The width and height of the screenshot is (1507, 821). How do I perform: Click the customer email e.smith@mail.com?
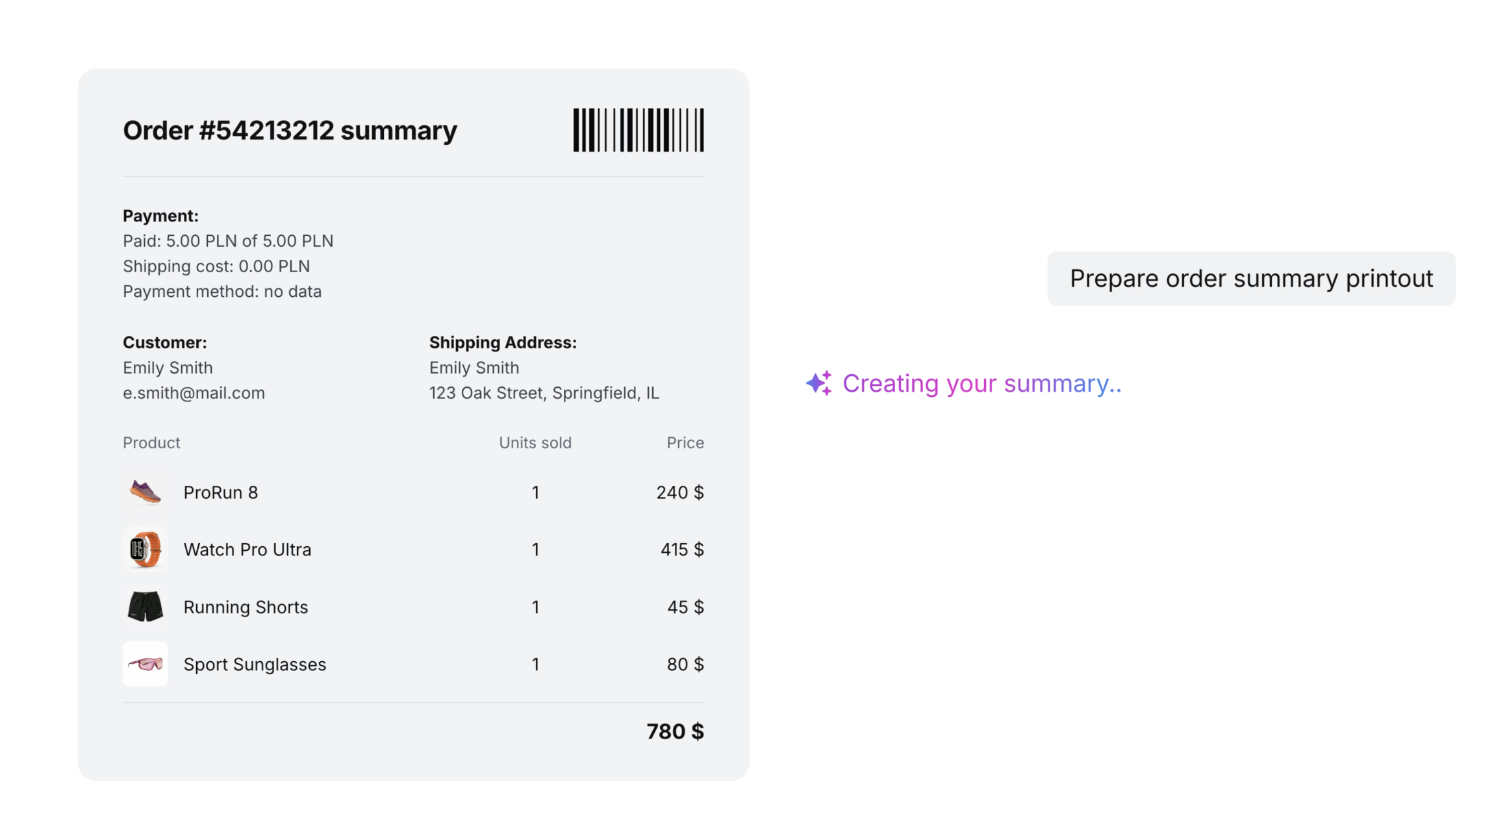pos(194,393)
